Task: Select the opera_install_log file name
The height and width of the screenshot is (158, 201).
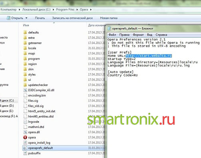Action: [x=39, y=143]
